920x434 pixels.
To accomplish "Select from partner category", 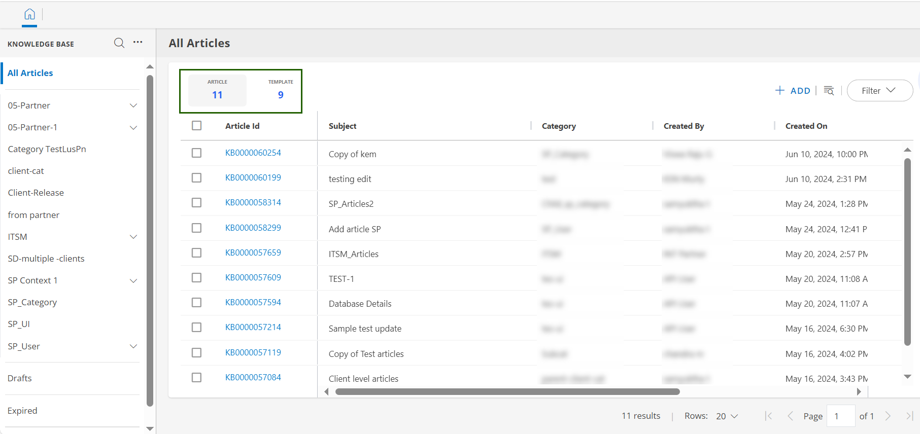I will click(x=33, y=215).
